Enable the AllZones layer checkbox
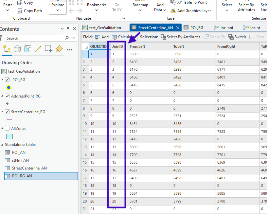Viewport: 267px width, 214px height. click(7, 129)
